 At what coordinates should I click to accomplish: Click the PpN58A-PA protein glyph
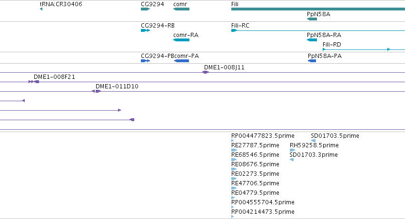(312, 61)
